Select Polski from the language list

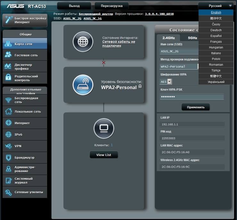(x=216, y=59)
